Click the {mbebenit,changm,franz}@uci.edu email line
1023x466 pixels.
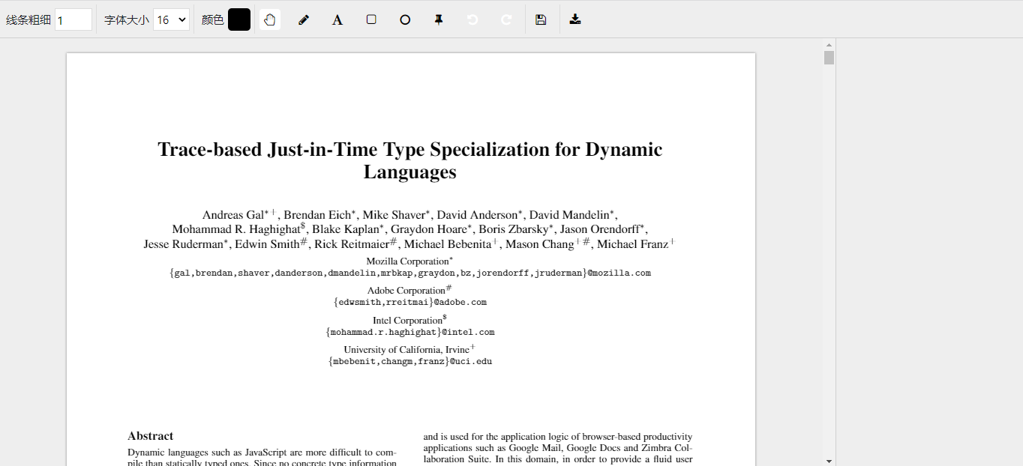click(410, 361)
